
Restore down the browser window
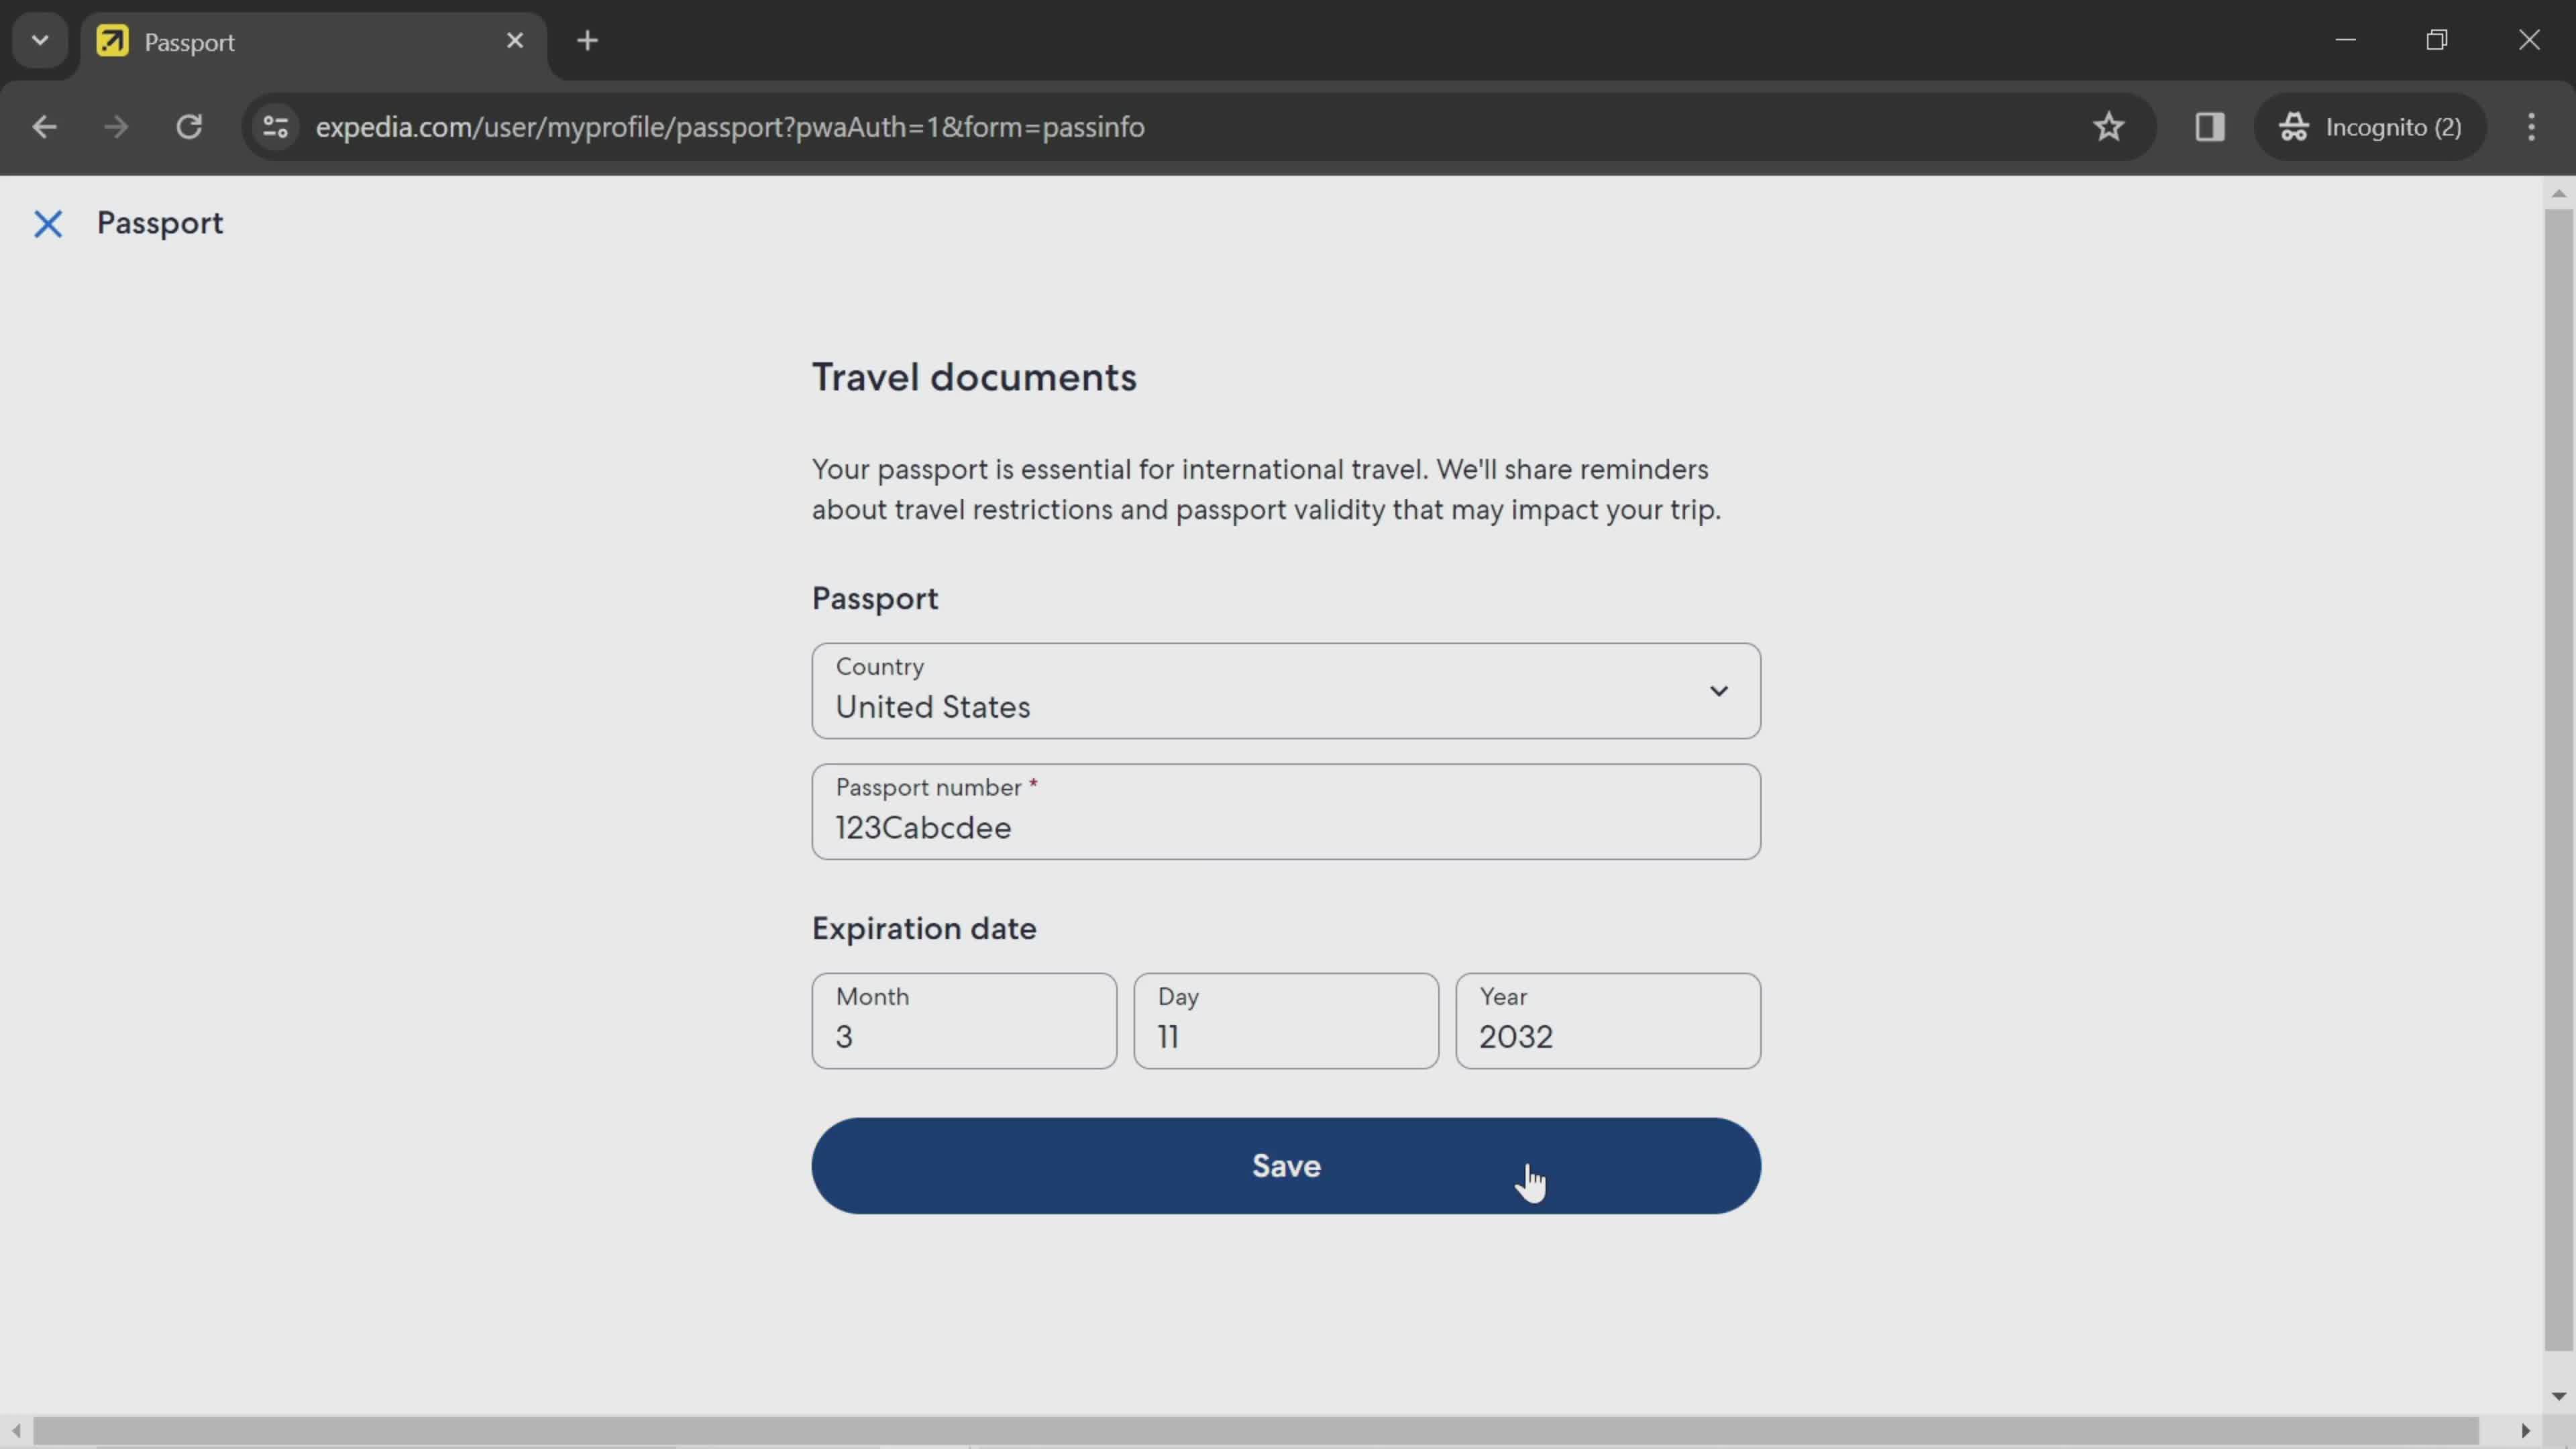pos(2437,40)
